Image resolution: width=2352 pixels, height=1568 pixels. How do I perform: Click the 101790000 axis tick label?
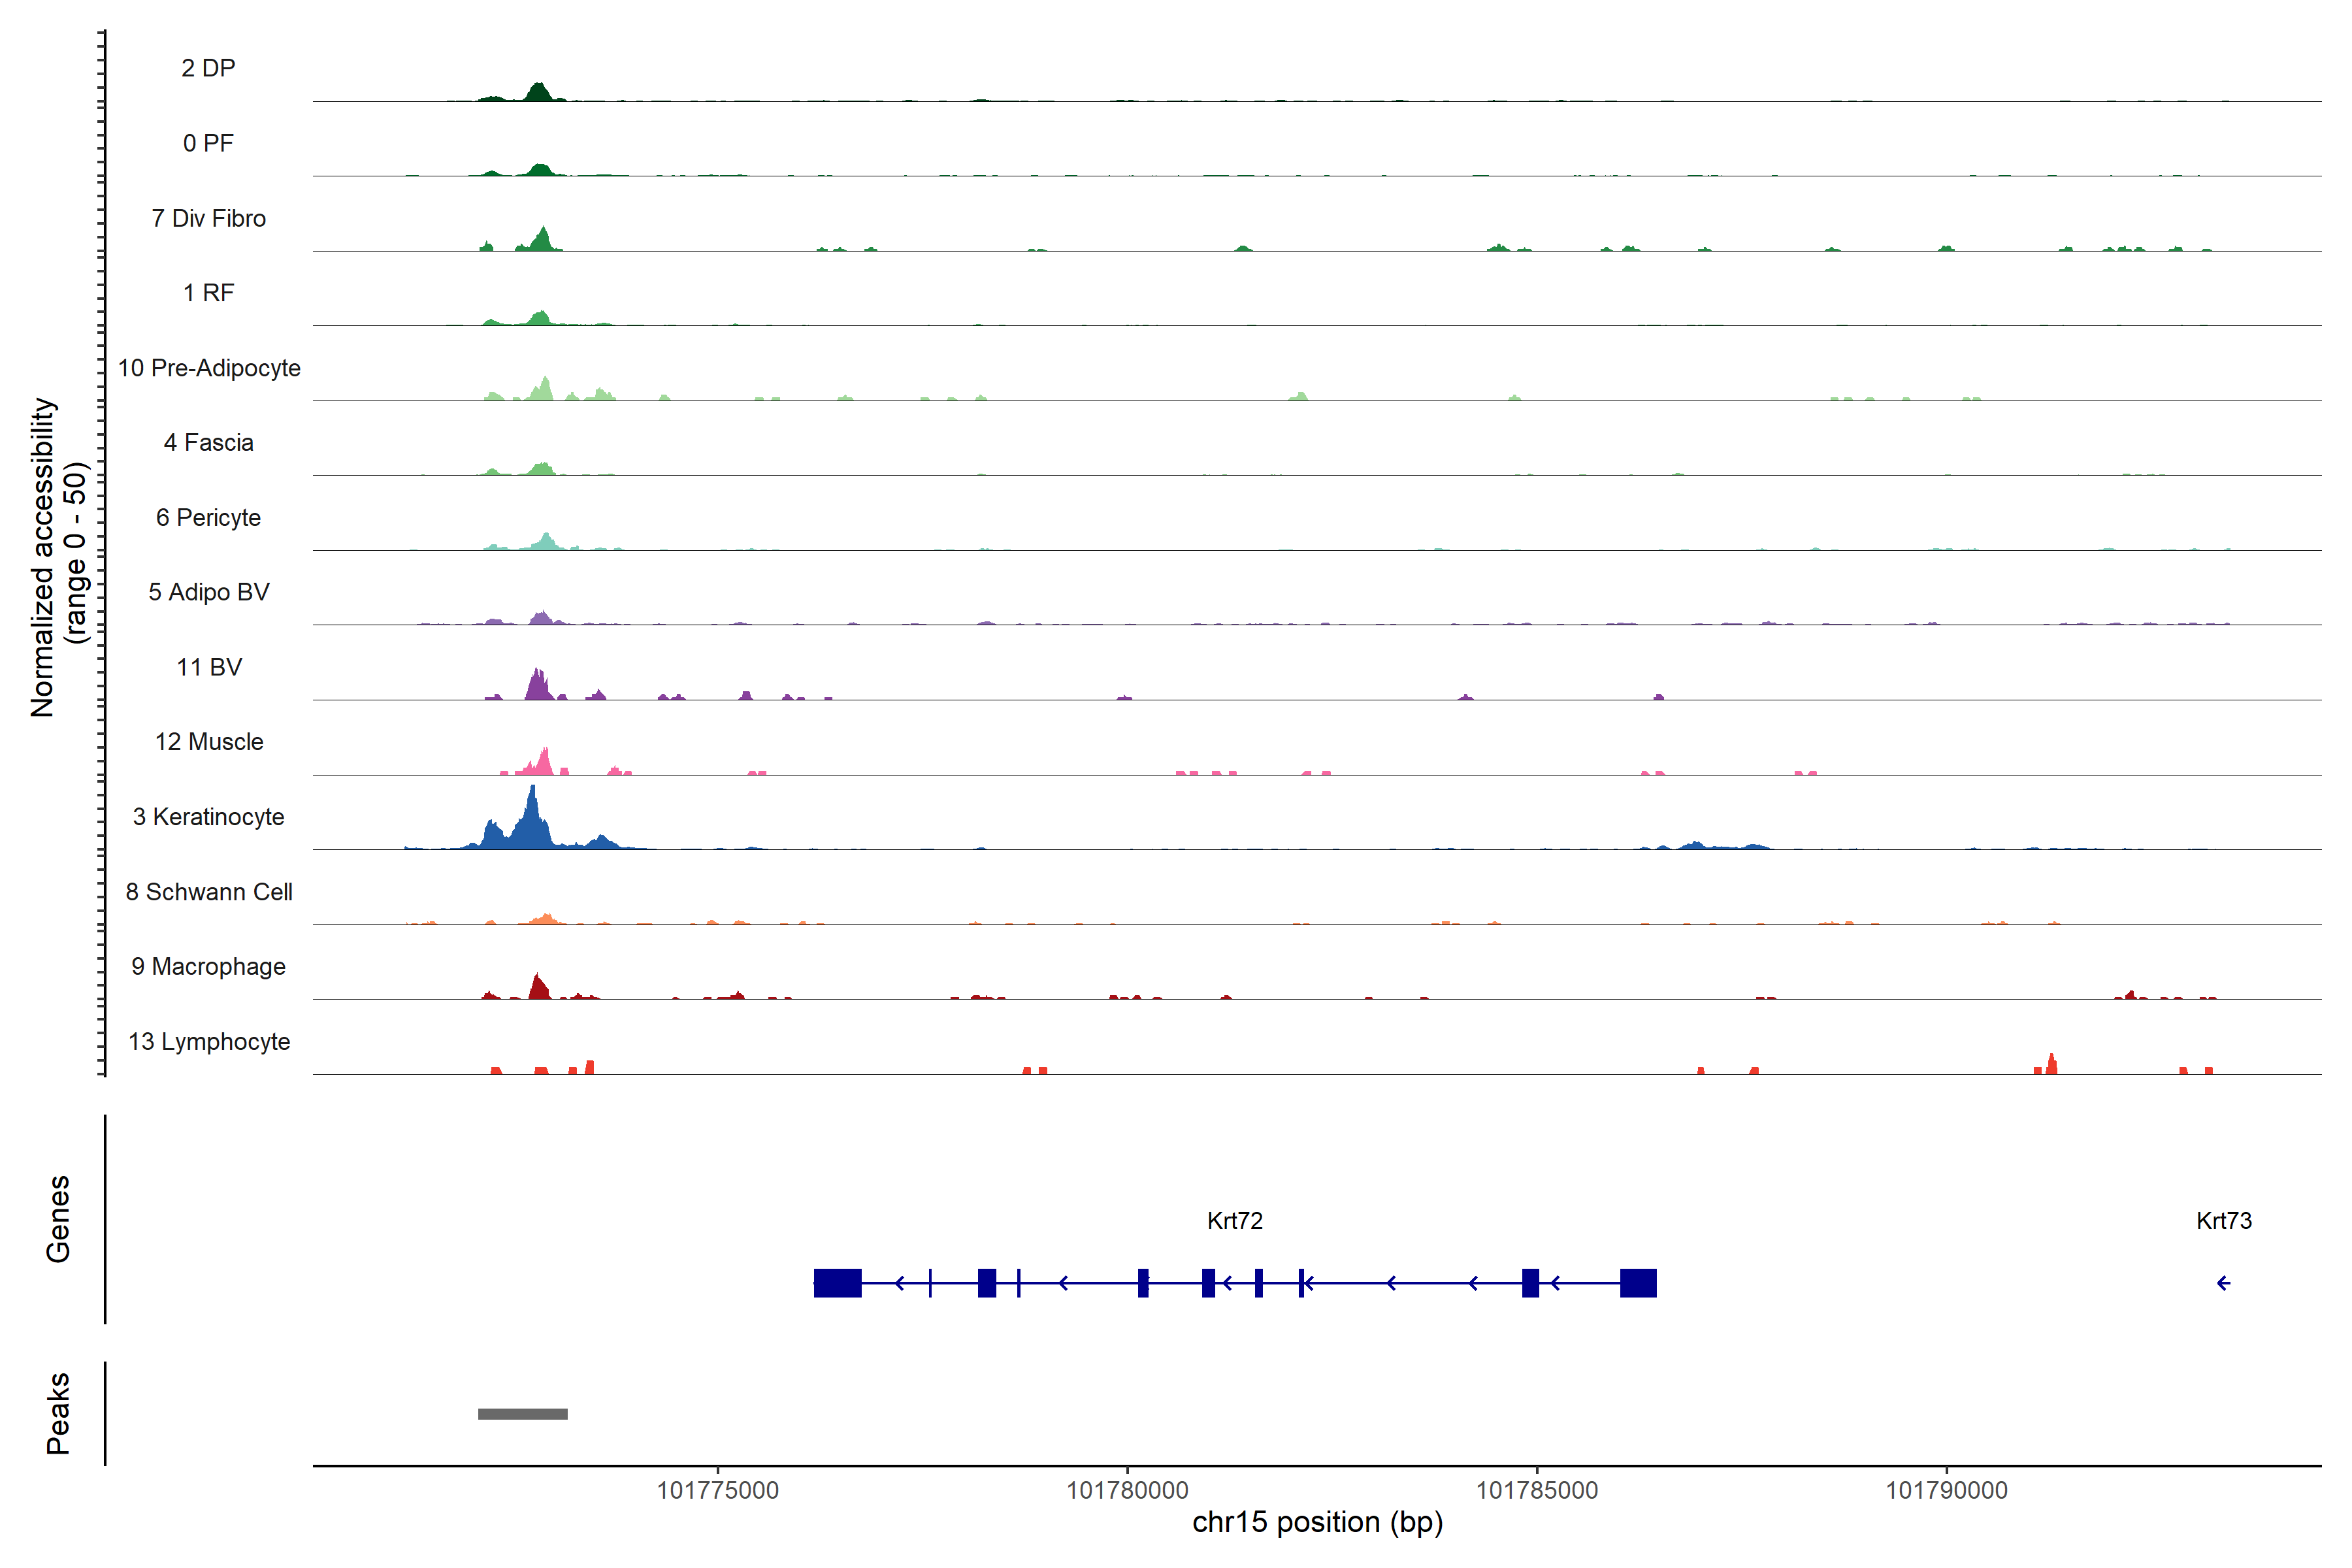(x=1946, y=1490)
